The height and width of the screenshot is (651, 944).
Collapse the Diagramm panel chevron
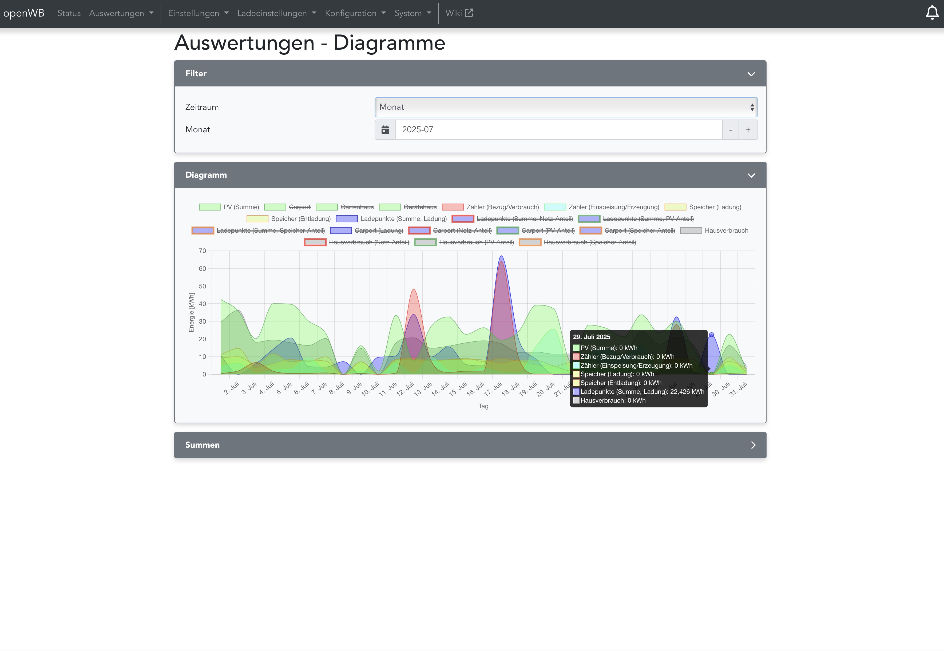(x=751, y=175)
